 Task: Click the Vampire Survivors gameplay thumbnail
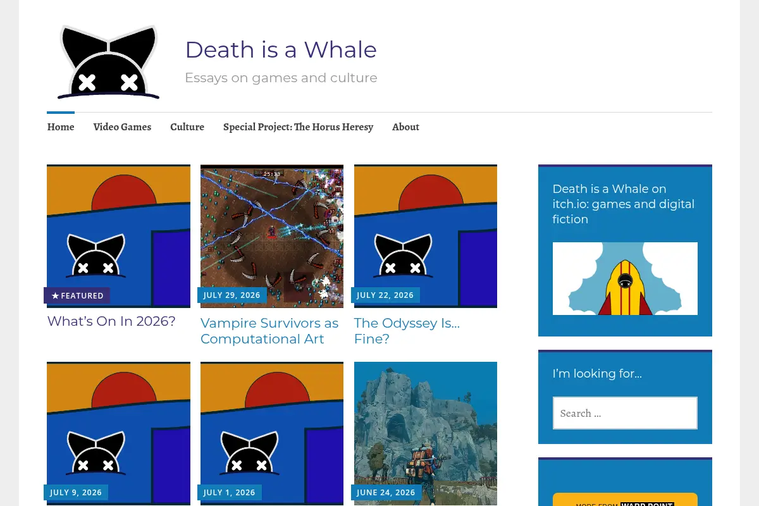pos(272,236)
